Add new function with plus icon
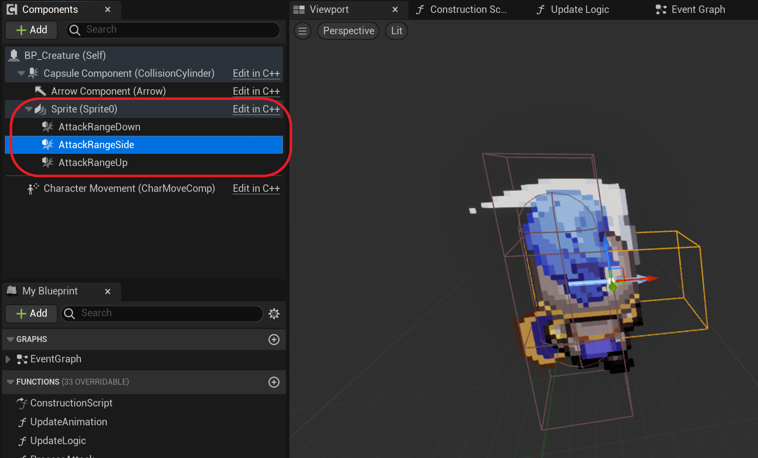Screen dimensions: 758x458 tap(274, 382)
